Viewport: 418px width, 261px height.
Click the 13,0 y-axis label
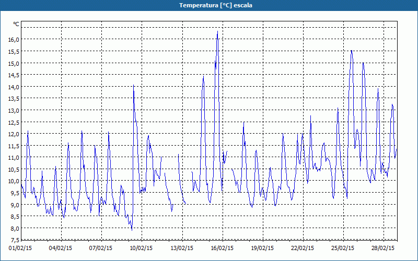[x=14, y=110]
